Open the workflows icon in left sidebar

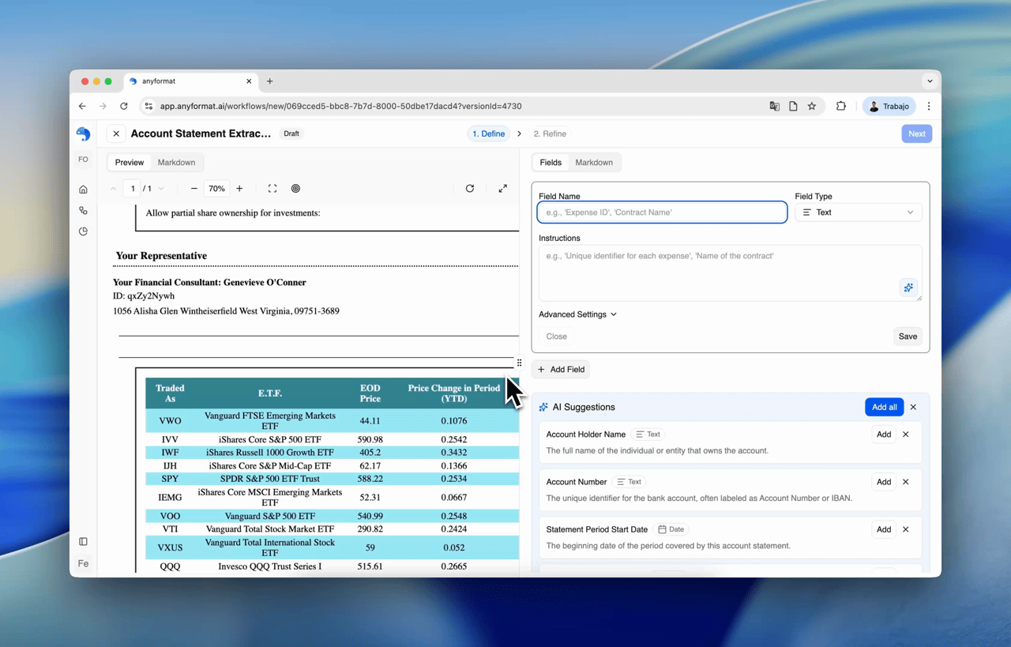[x=83, y=211]
